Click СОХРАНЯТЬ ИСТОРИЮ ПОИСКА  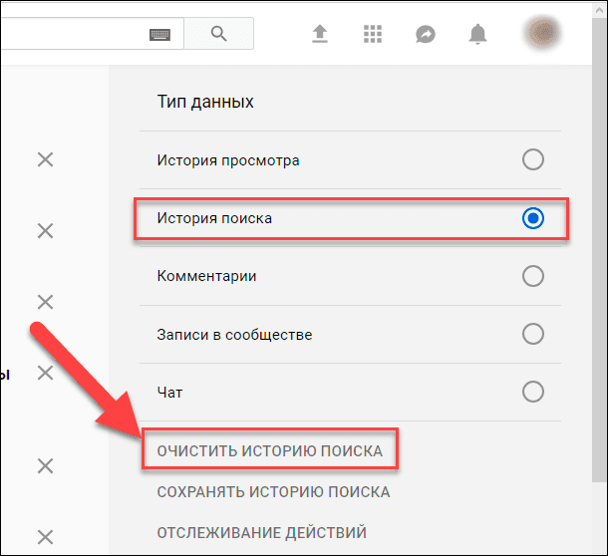pyautogui.click(x=273, y=491)
